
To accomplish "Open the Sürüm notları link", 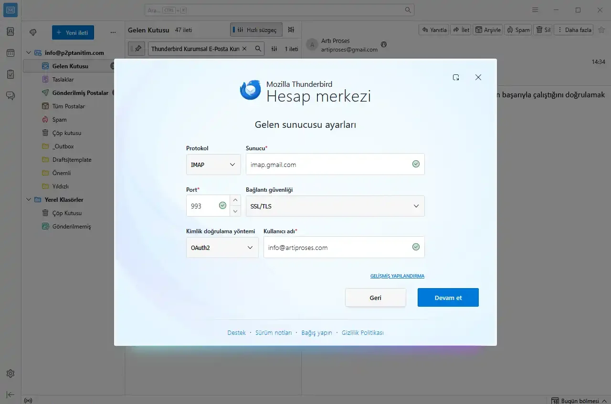I will click(274, 333).
